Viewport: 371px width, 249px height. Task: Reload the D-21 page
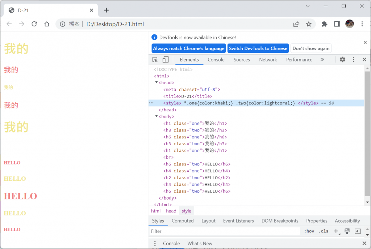[x=34, y=24]
